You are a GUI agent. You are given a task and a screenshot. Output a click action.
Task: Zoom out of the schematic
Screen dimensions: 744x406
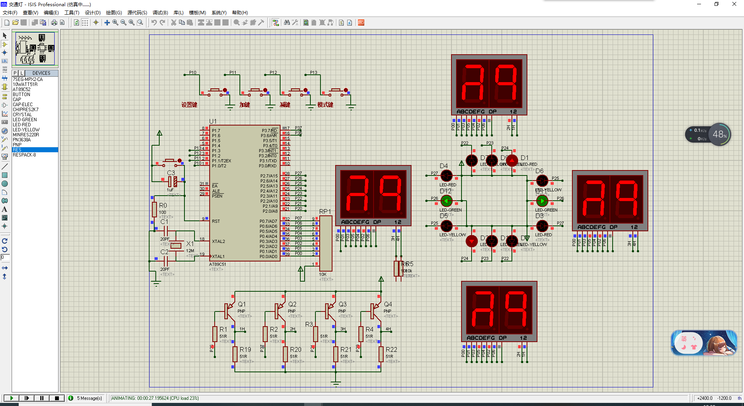click(124, 22)
